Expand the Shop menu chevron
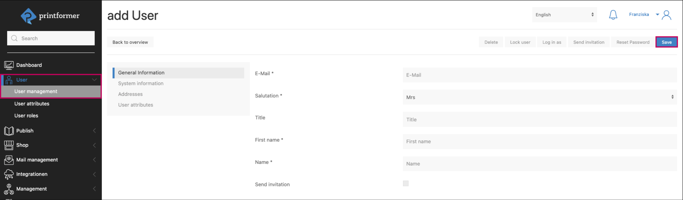683x200 pixels. pyautogui.click(x=94, y=145)
